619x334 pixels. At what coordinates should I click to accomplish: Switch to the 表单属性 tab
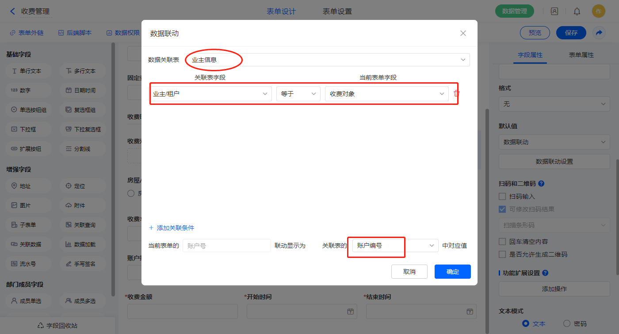pos(581,55)
